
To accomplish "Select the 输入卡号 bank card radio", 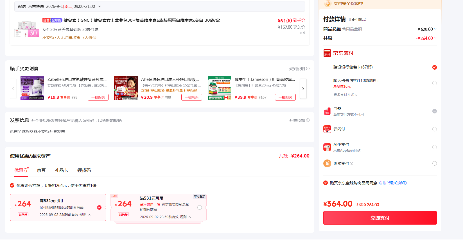I will (x=435, y=83).
